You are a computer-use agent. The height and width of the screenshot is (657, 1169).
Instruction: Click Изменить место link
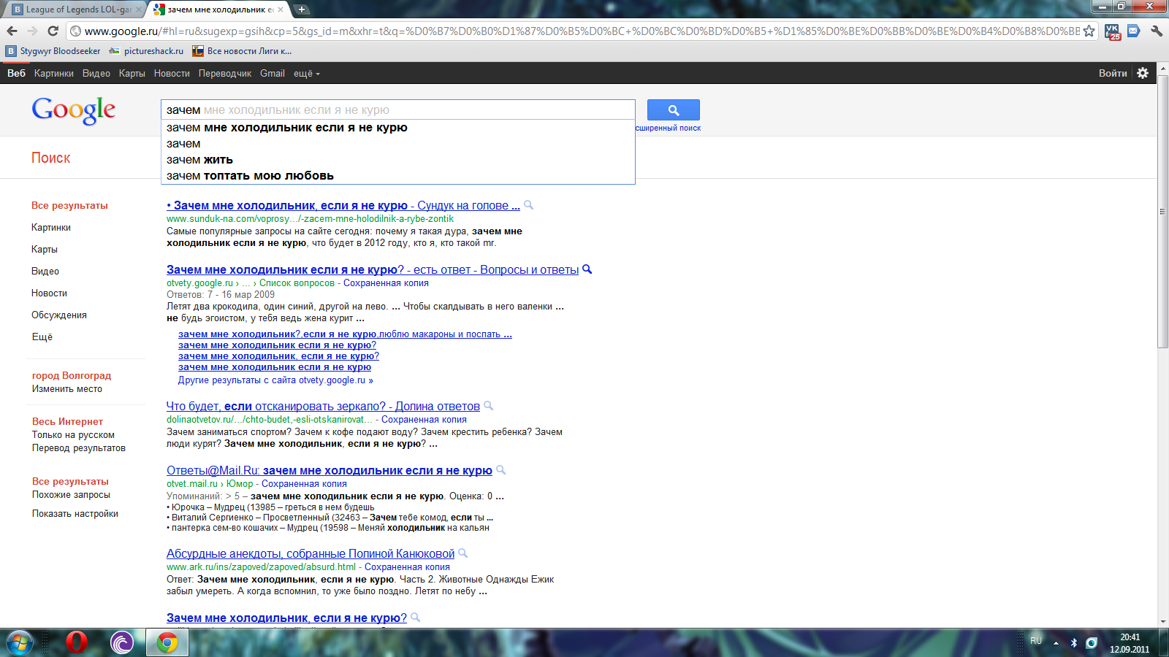tap(67, 388)
